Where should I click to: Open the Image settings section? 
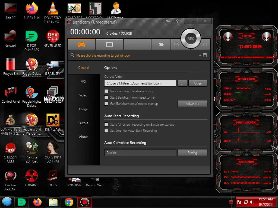click(x=83, y=109)
